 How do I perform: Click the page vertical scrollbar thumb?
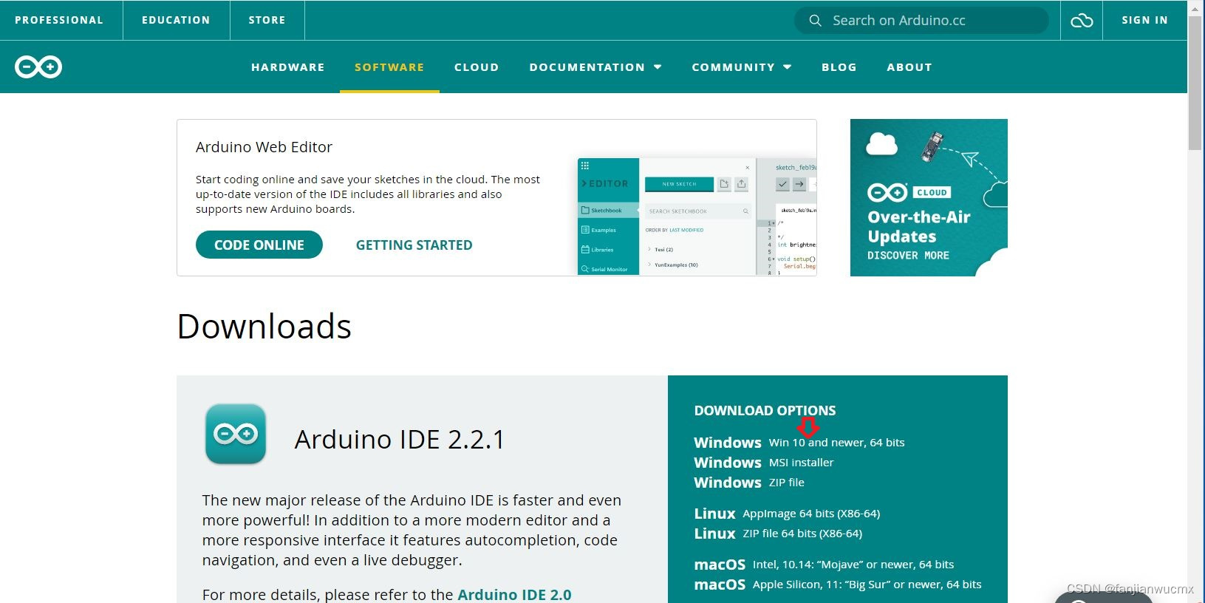pyautogui.click(x=1195, y=83)
